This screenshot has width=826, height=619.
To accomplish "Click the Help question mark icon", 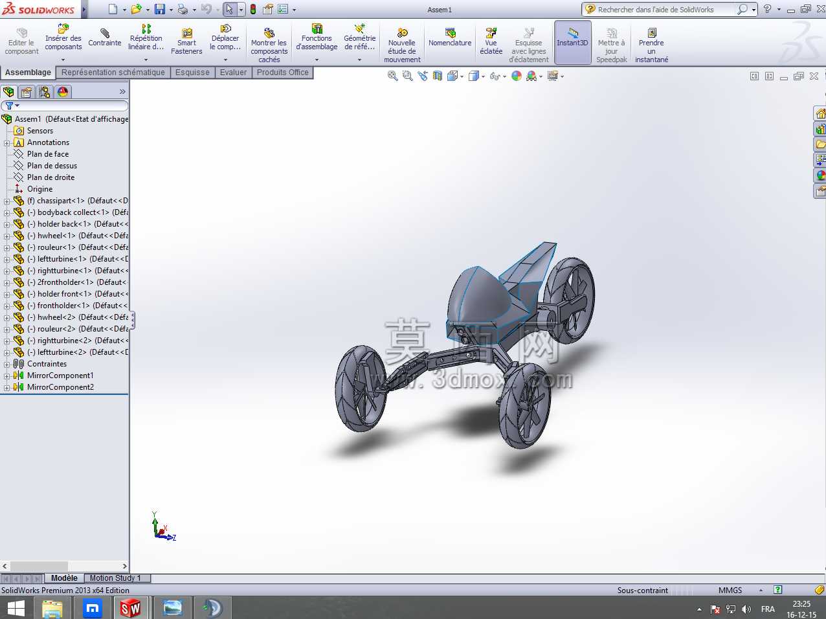I will [x=767, y=9].
